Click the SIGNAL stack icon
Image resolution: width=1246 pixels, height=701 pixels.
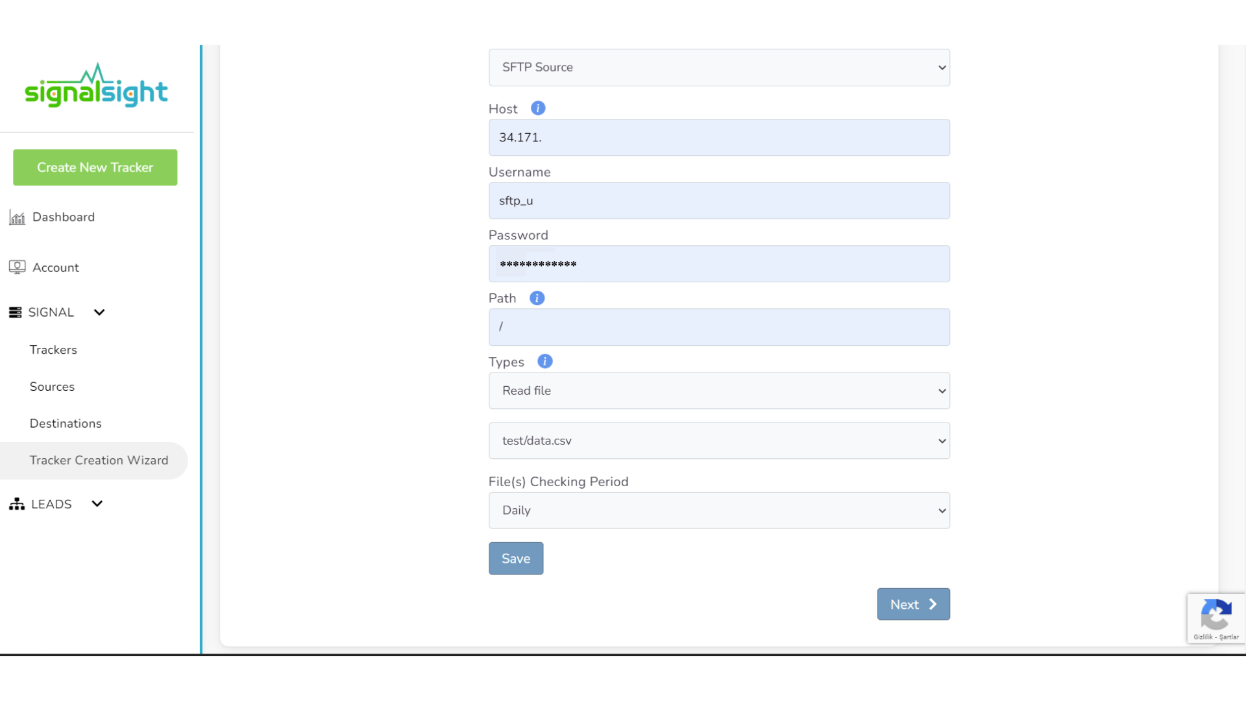coord(15,312)
